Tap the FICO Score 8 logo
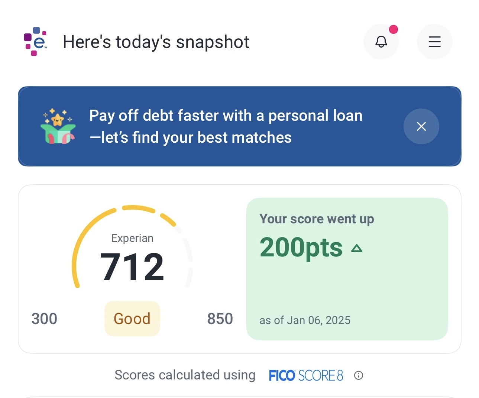479x398 pixels. 306,375
